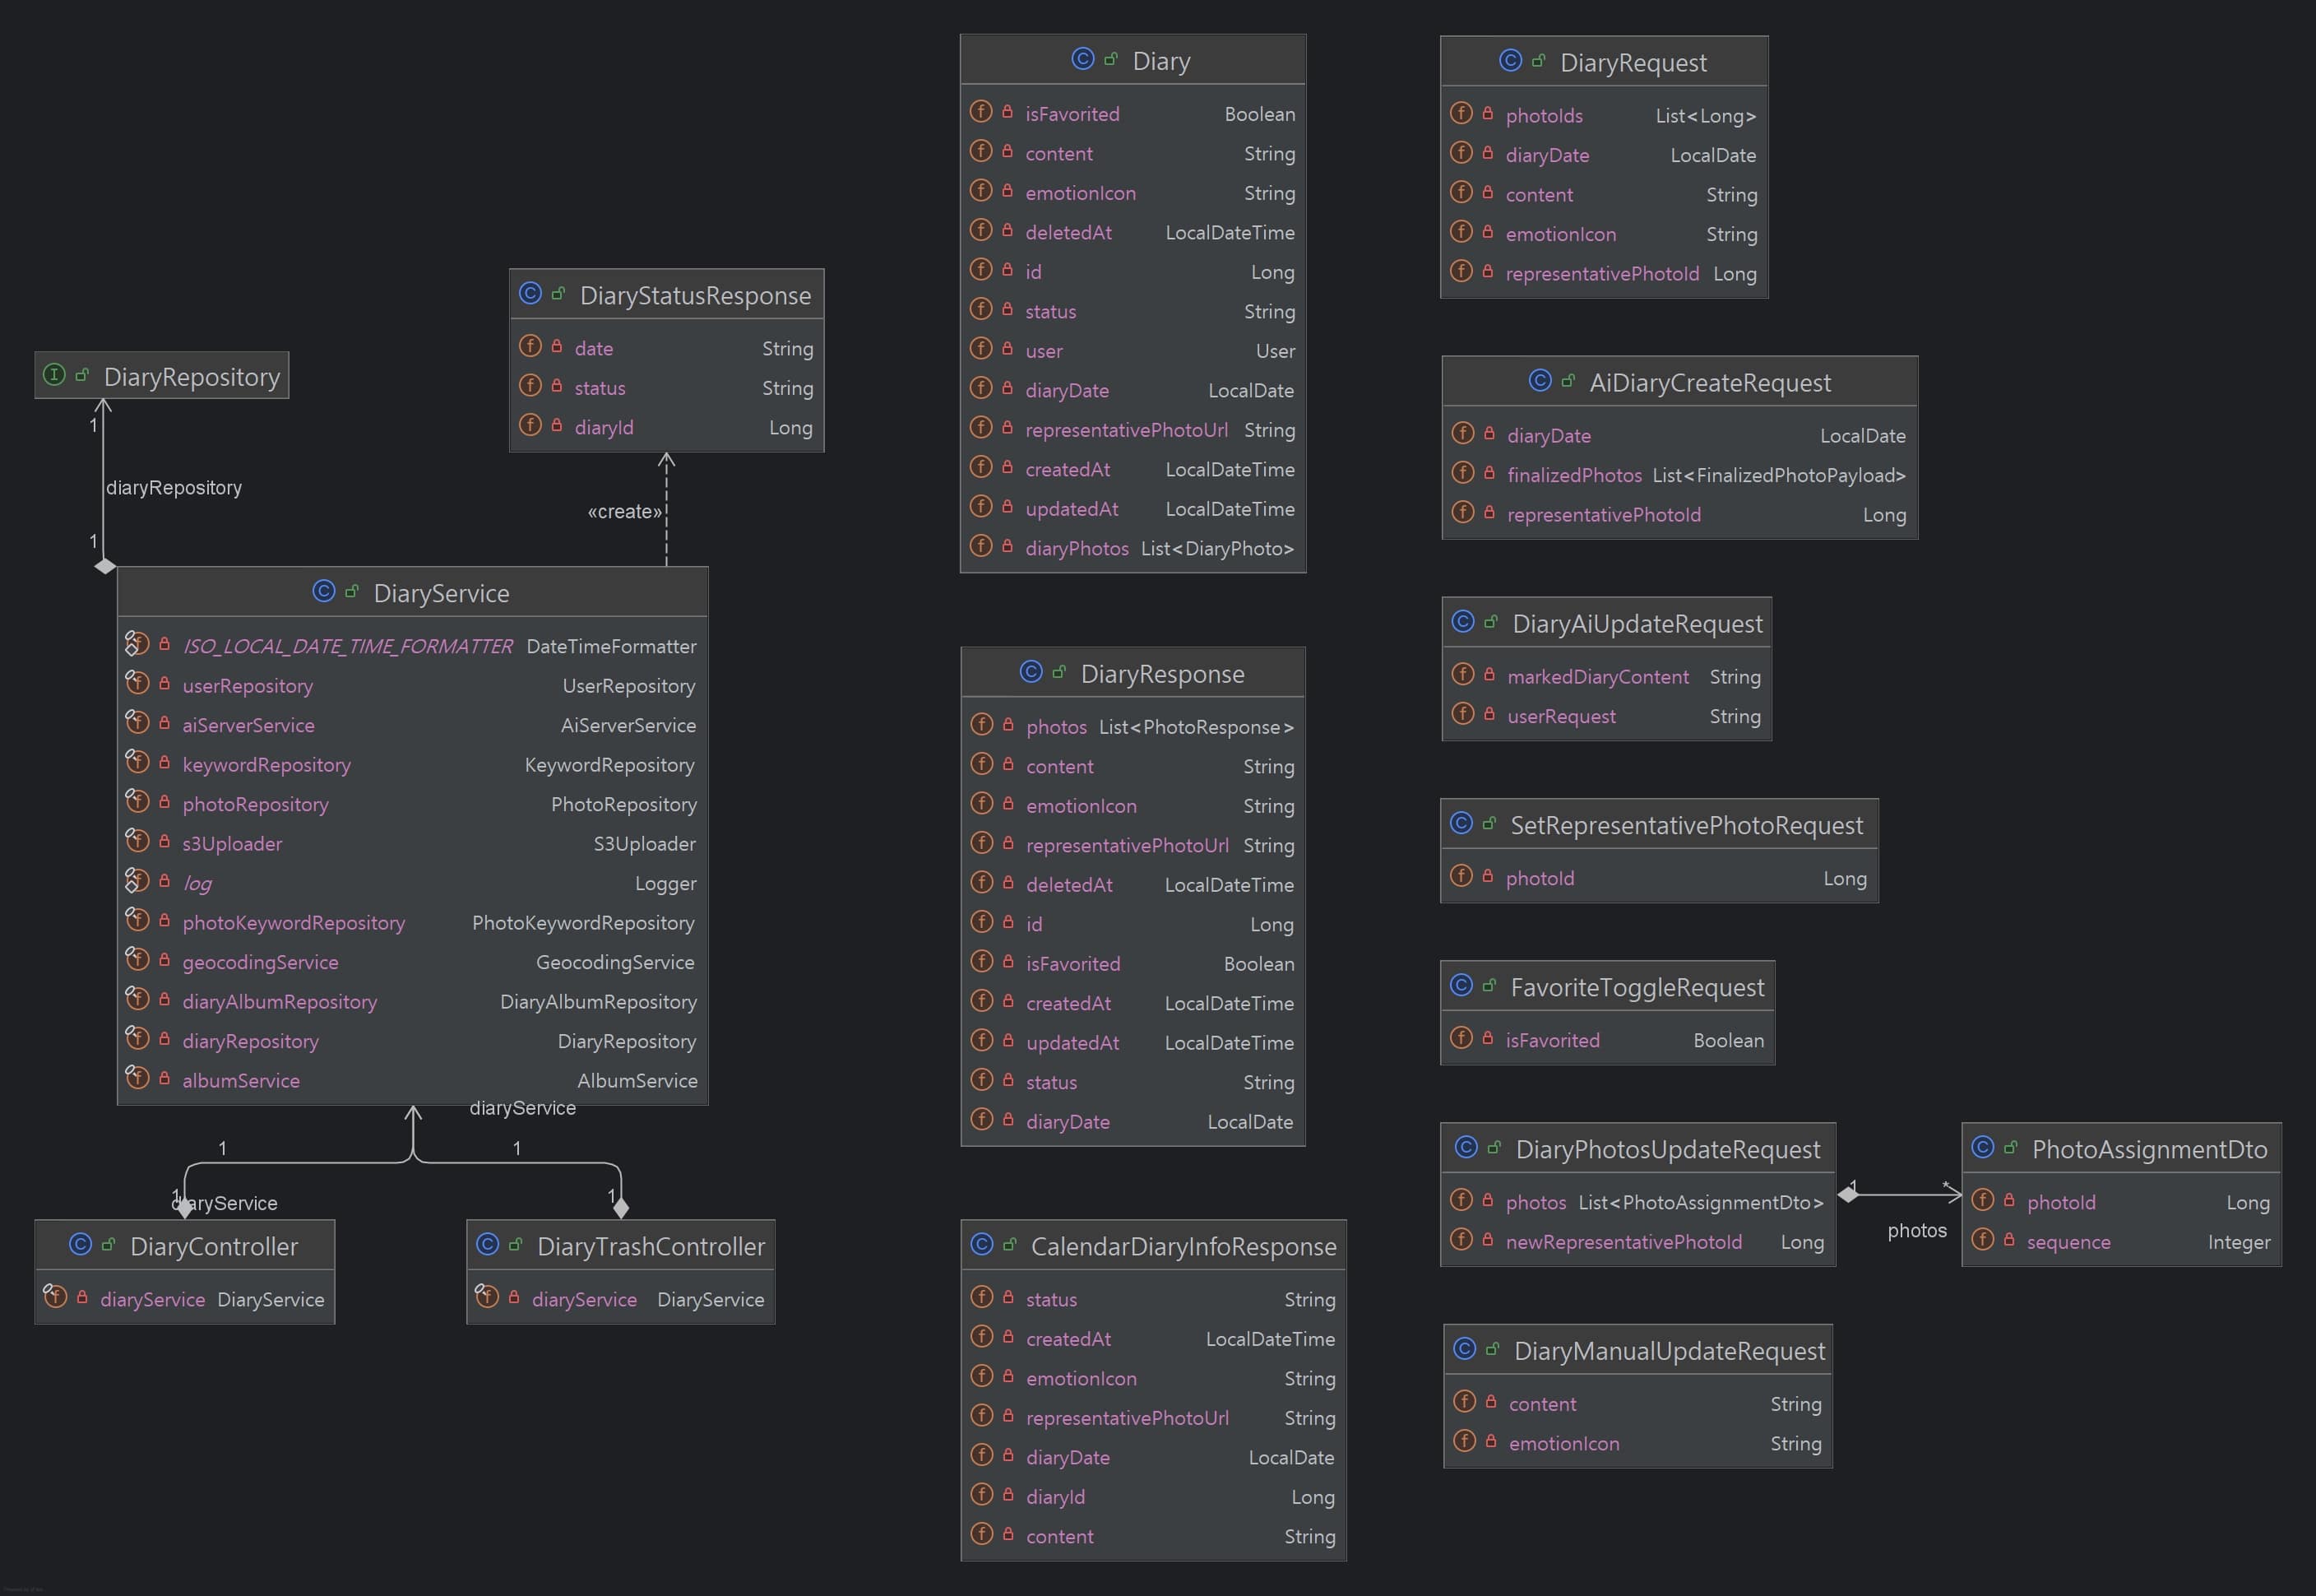
Task: Click the photos association label near PhotoAssignmentDto
Action: point(1916,1230)
